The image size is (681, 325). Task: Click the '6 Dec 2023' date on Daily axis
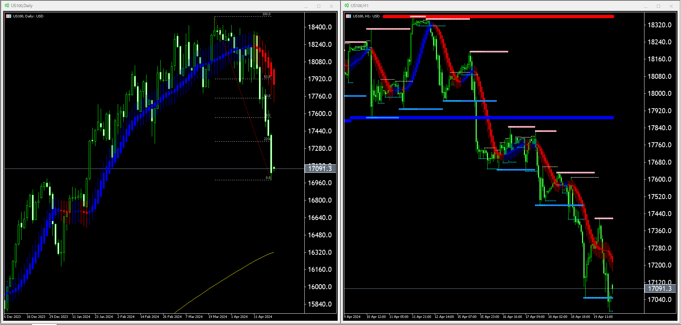tap(13, 316)
